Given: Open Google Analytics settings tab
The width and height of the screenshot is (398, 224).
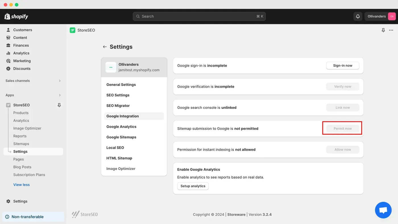Looking at the screenshot, I should click(134, 127).
